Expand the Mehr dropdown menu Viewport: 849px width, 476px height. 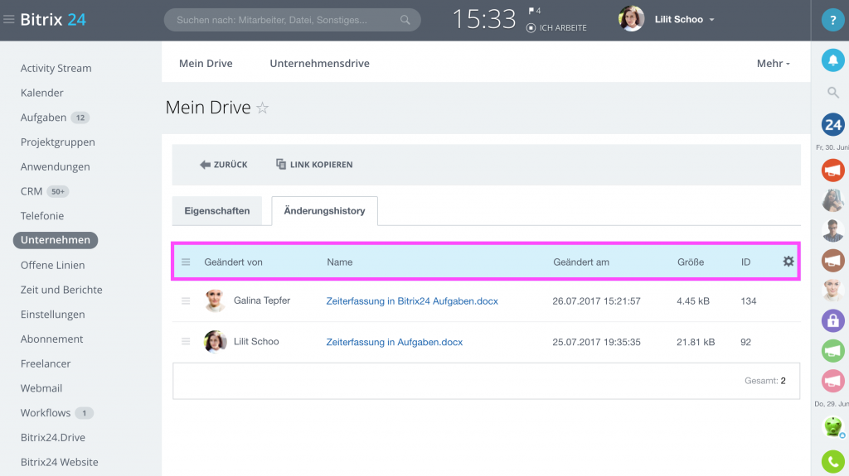tap(774, 63)
